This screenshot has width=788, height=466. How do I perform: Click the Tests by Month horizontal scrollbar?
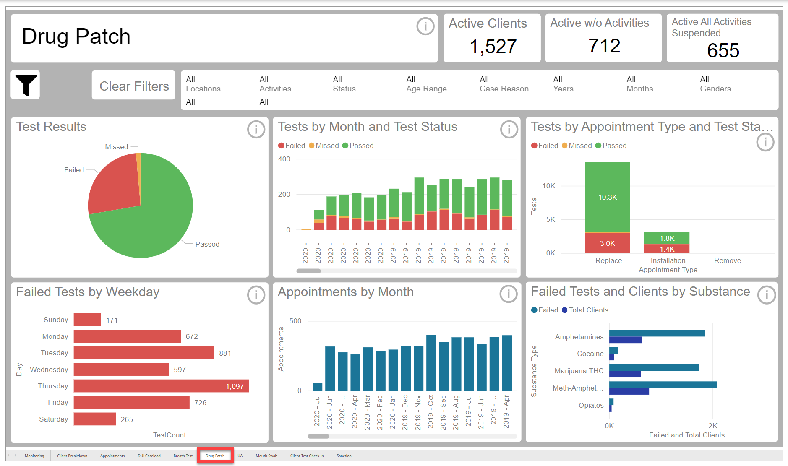pyautogui.click(x=406, y=271)
